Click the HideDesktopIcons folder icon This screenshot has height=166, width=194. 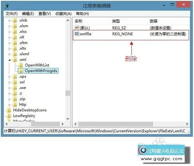click(9, 110)
